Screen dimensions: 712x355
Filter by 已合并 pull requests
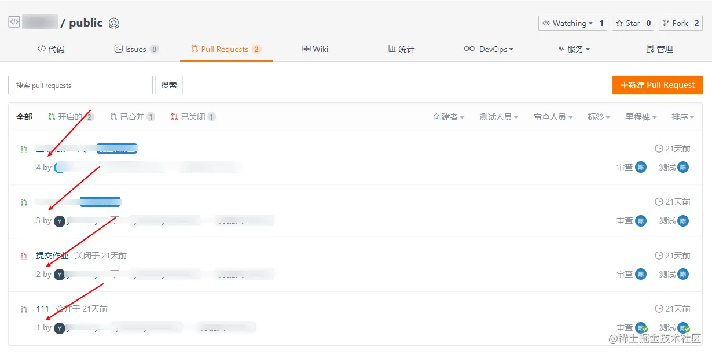(133, 117)
